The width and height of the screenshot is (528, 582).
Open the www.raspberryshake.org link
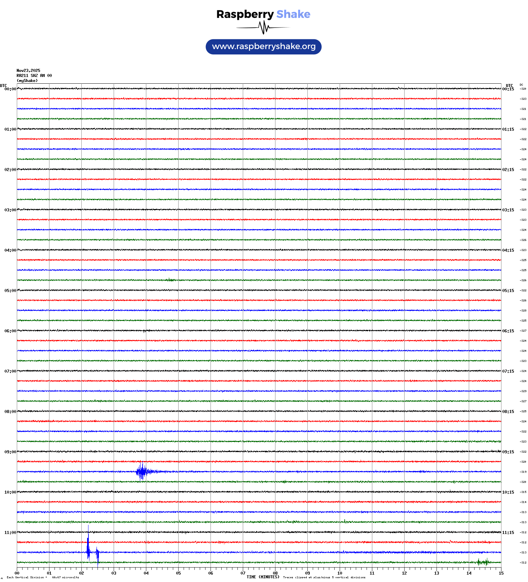[264, 47]
